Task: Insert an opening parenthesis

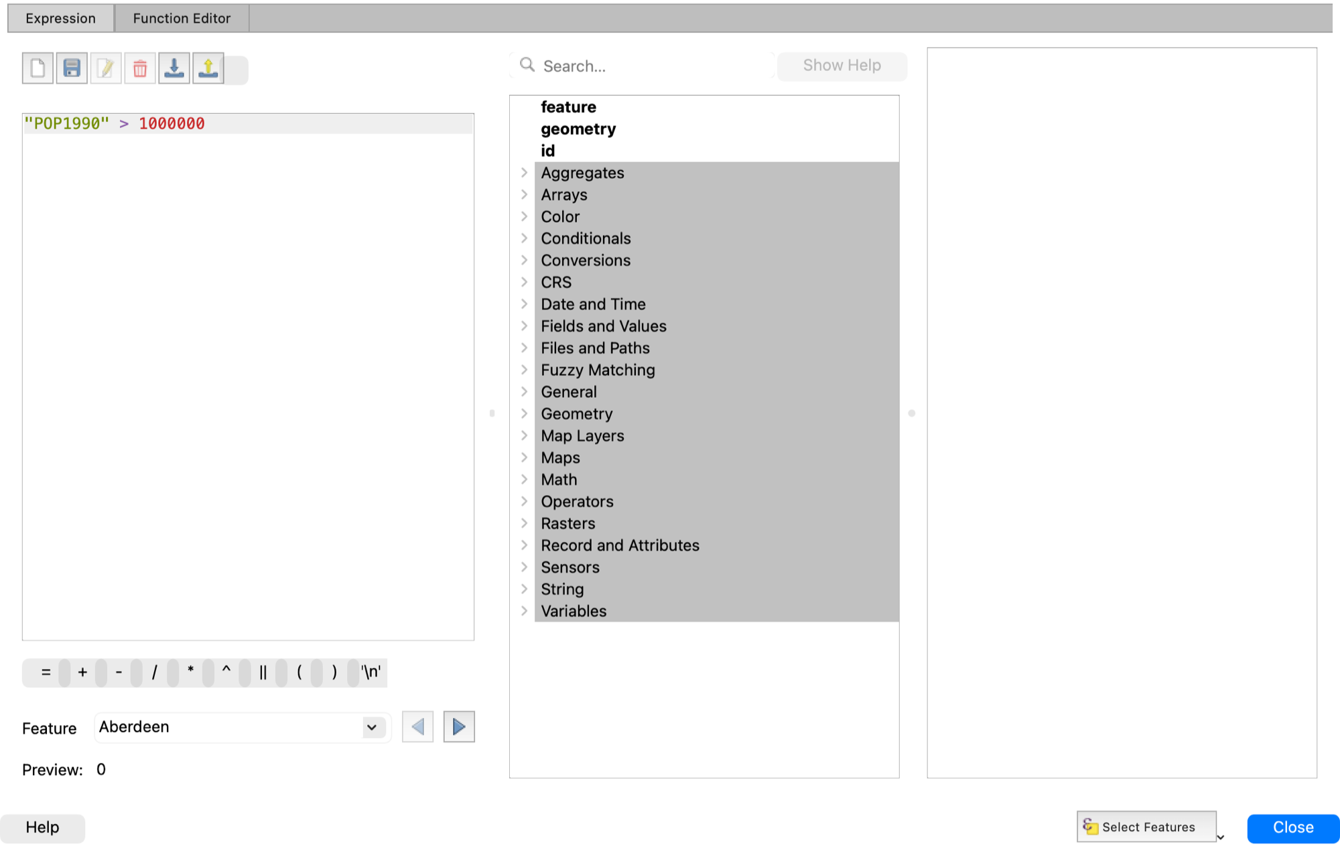Action: [299, 672]
